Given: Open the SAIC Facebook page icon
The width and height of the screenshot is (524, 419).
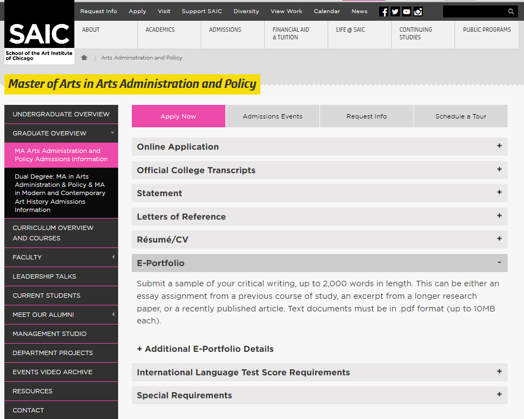Looking at the screenshot, I should coord(383,11).
